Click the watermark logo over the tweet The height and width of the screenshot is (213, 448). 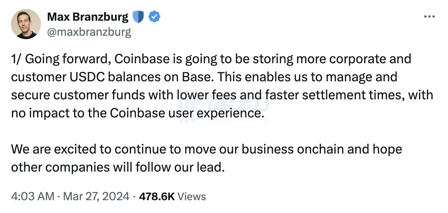tap(223, 108)
